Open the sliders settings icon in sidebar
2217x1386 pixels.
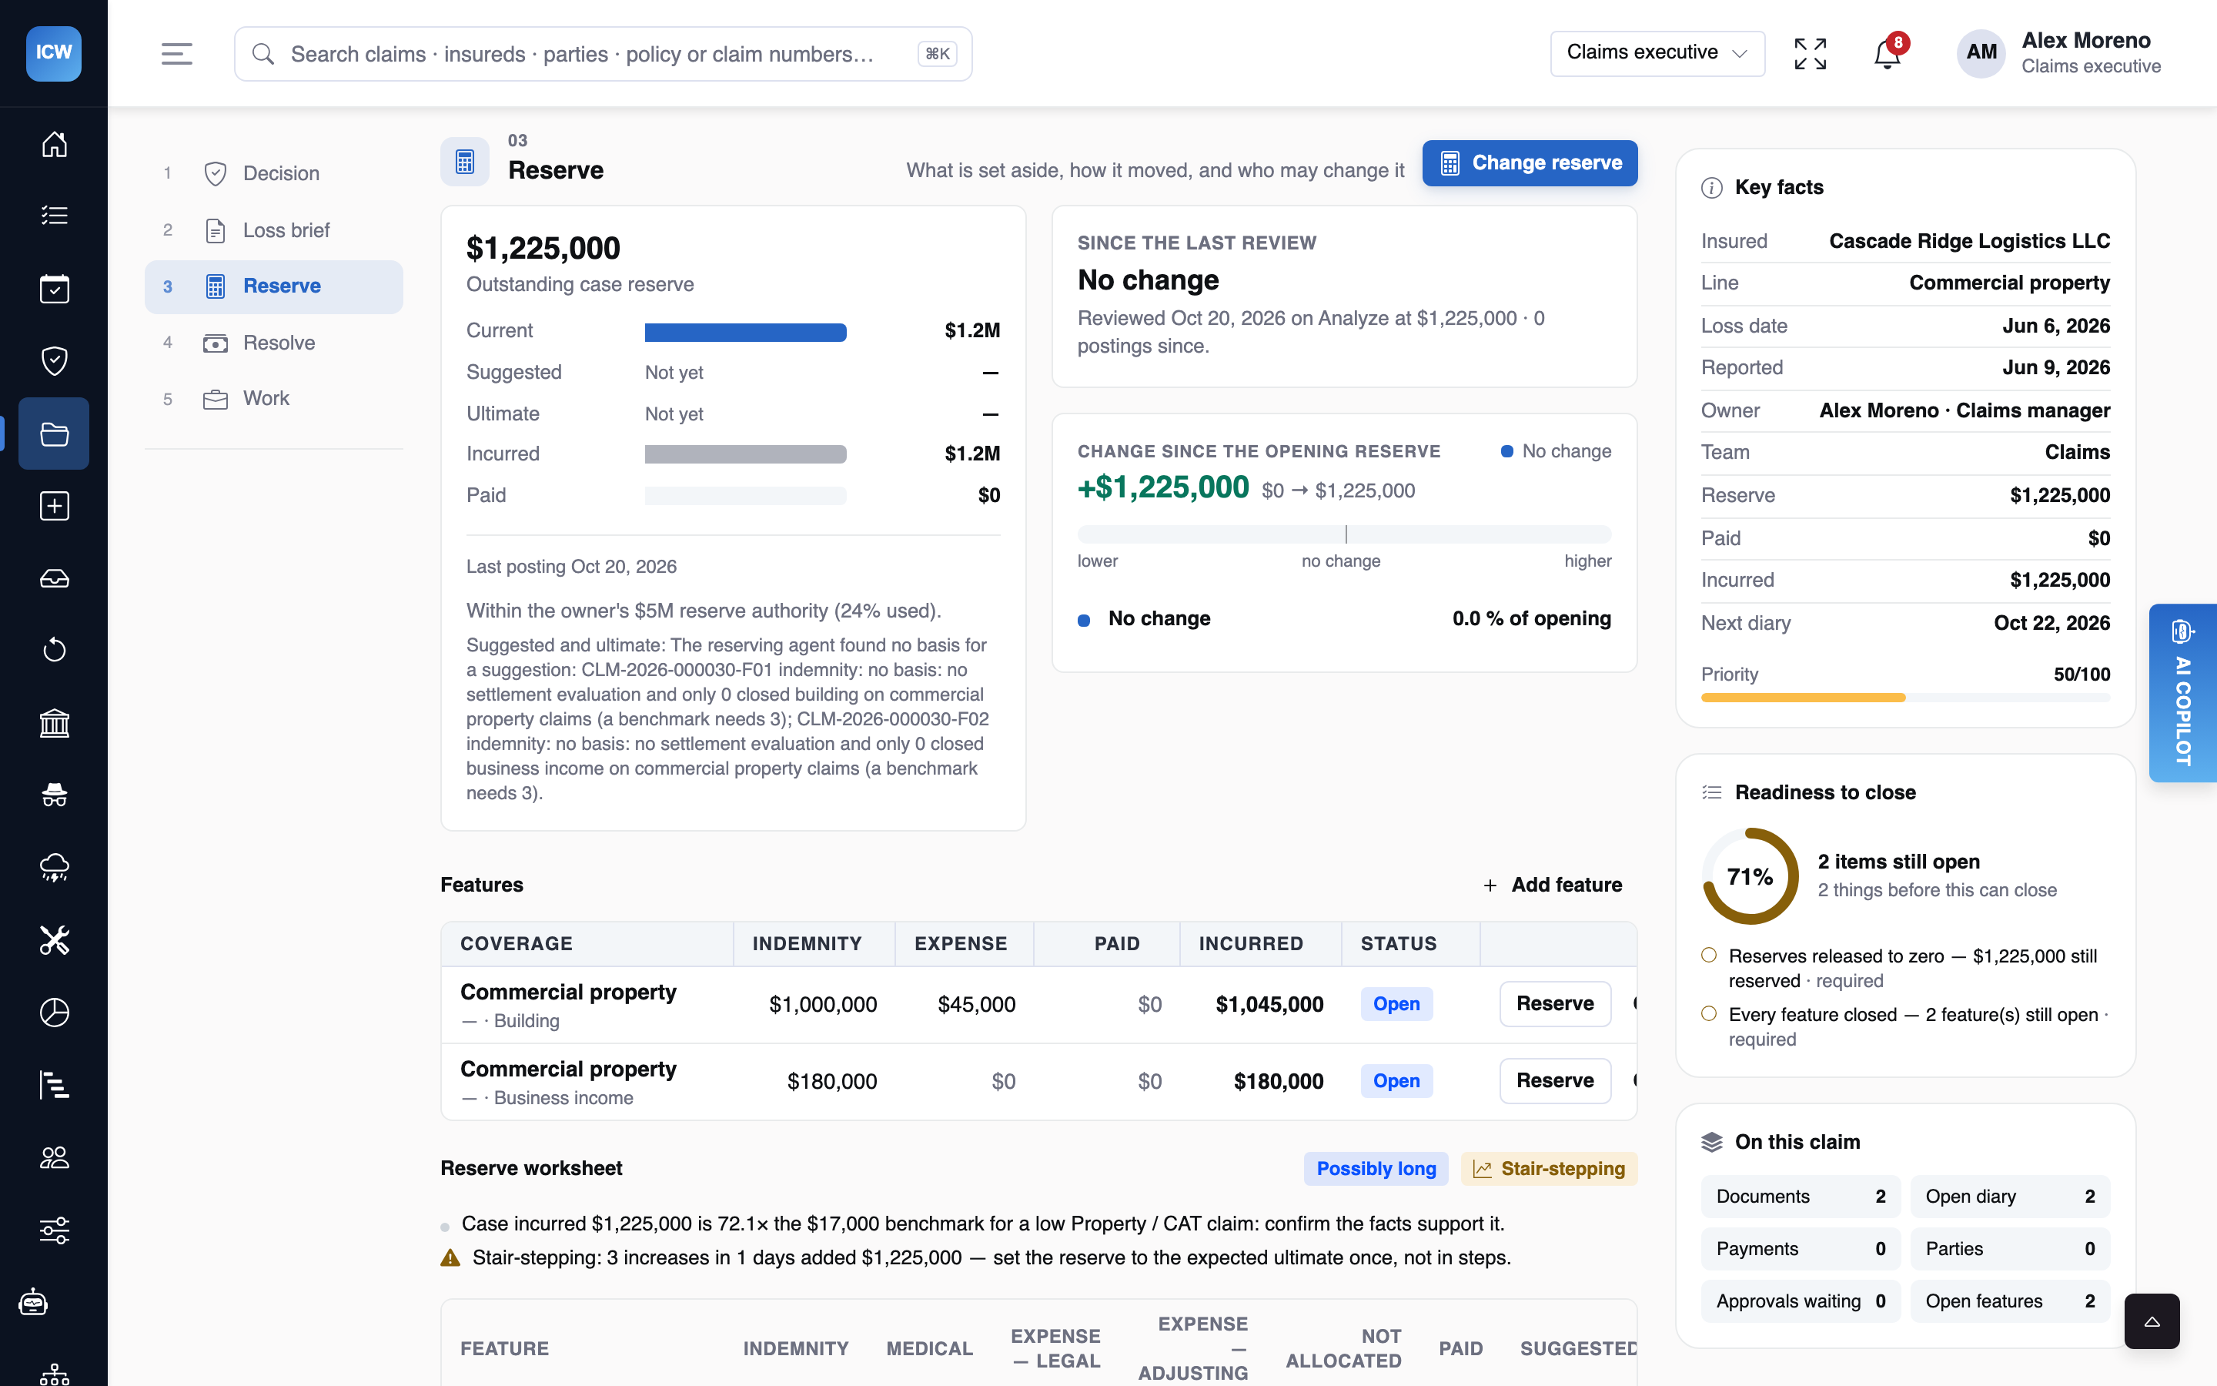(54, 1230)
